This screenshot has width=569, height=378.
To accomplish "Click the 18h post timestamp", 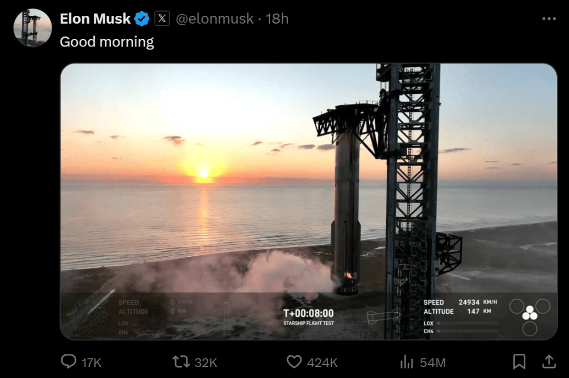I will (x=277, y=19).
